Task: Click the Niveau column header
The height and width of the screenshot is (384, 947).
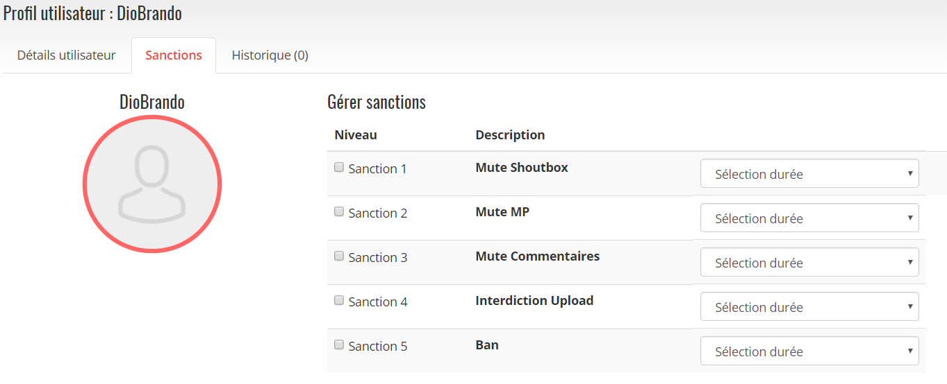Action: tap(356, 134)
